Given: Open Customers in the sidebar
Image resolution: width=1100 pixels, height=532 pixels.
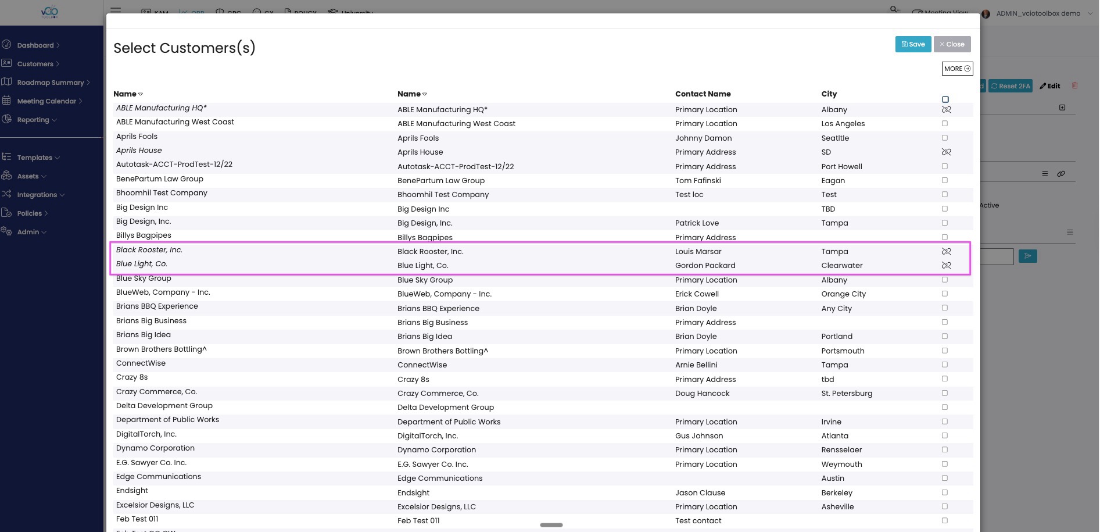Looking at the screenshot, I should tap(38, 64).
